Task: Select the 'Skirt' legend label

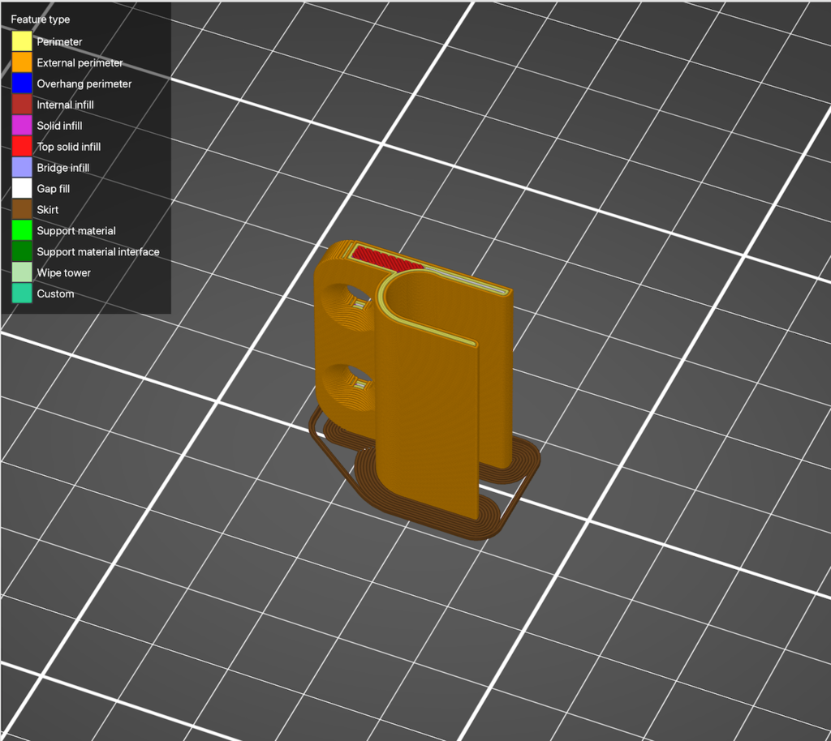Action: tap(48, 210)
